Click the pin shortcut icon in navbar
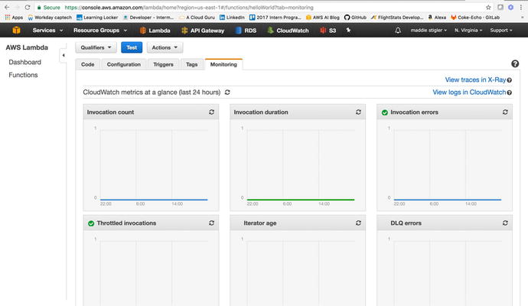The height and width of the screenshot is (306, 528). (x=348, y=31)
